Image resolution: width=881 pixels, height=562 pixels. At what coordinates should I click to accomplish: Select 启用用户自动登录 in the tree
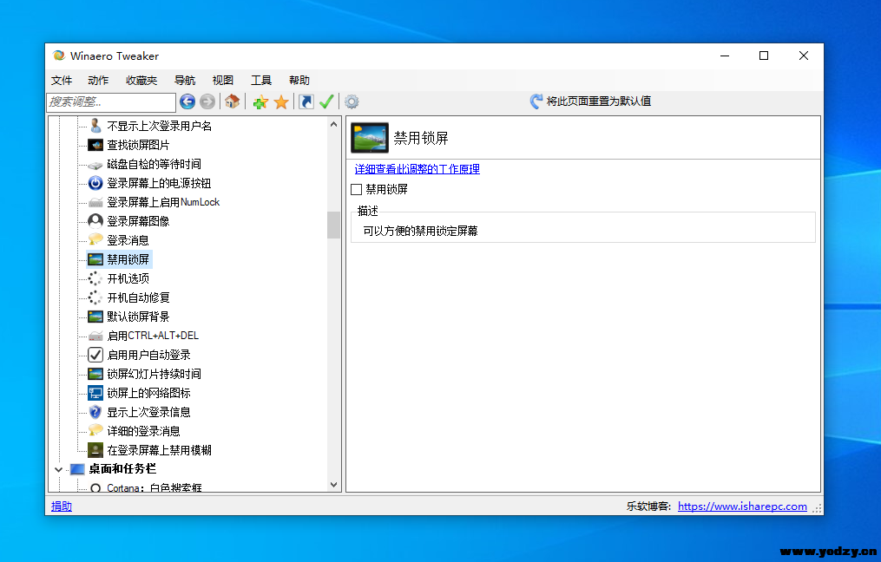[x=148, y=355]
